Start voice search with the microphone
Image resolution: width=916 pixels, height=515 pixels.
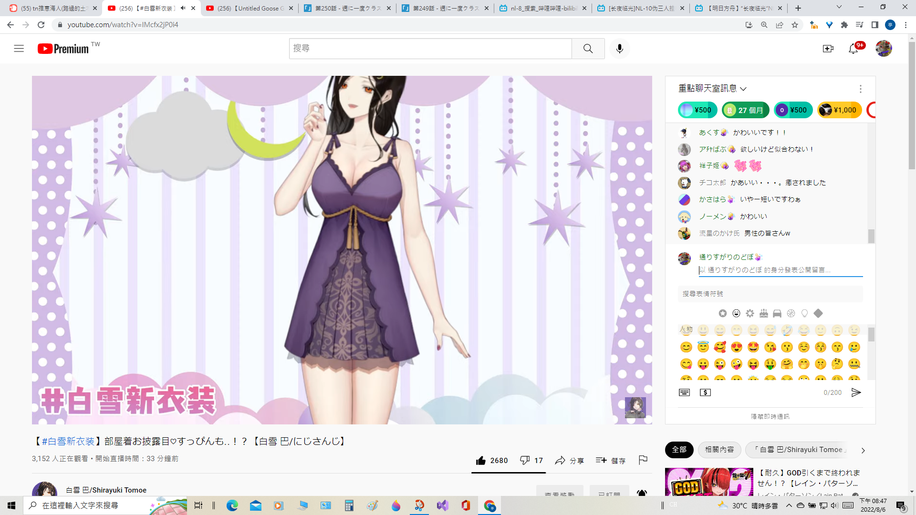pos(619,49)
